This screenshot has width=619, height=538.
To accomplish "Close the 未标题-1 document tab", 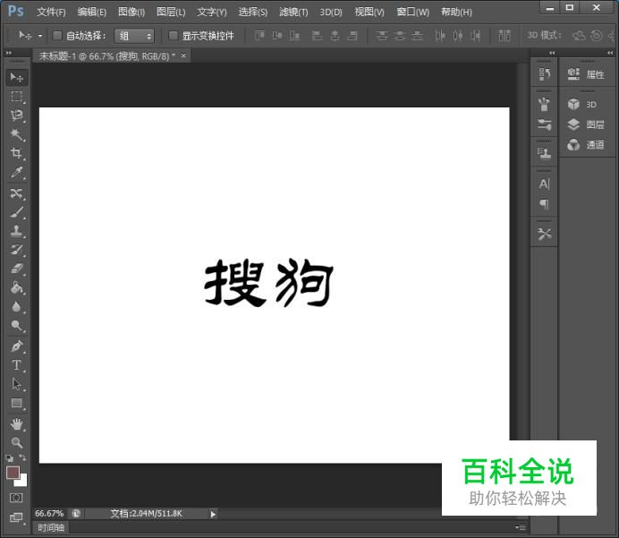I will (x=183, y=56).
